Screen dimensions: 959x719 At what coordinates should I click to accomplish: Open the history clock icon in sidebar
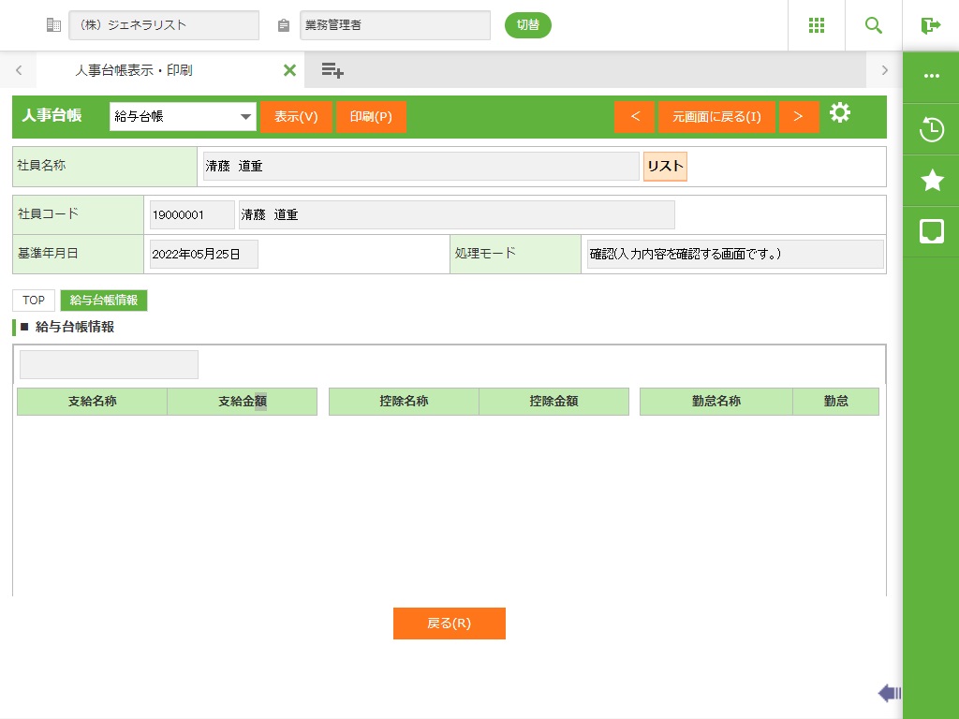tap(931, 129)
